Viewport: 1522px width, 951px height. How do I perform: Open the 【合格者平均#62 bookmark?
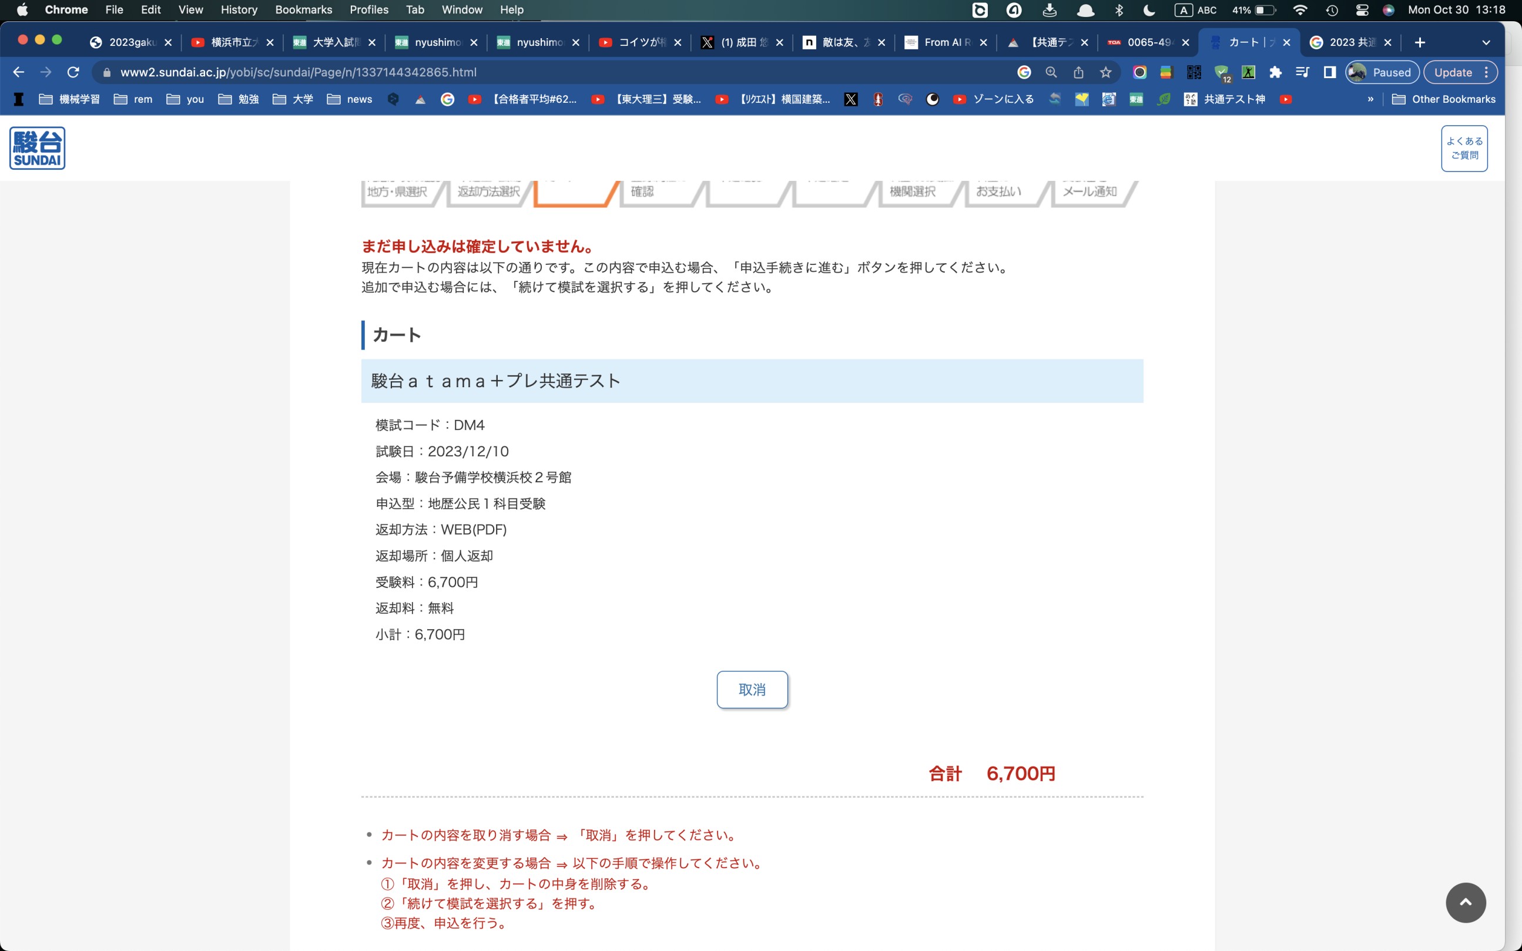tap(522, 99)
